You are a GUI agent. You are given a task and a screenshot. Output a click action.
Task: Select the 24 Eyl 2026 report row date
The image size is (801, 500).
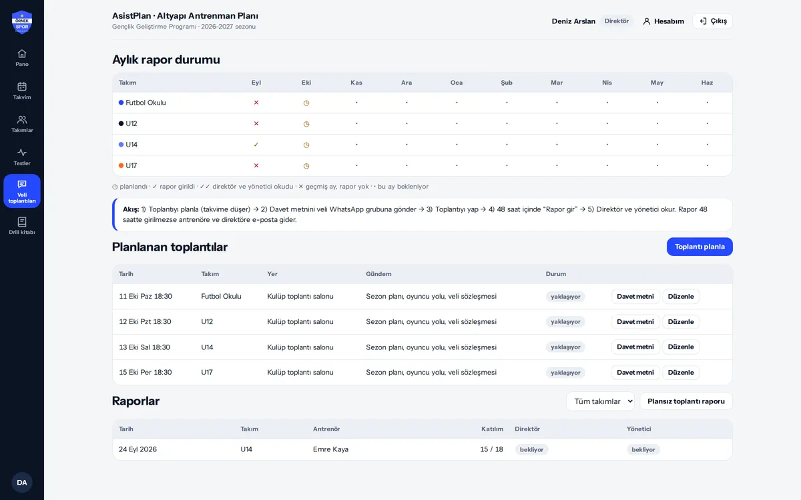pos(138,449)
